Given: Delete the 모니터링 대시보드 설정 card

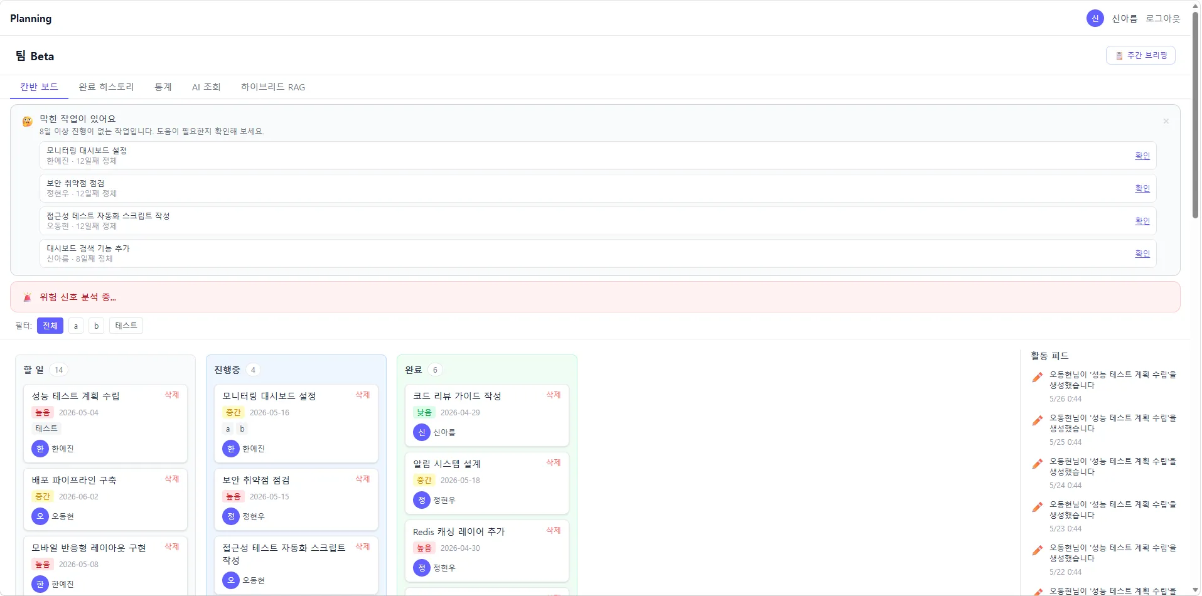Looking at the screenshot, I should [x=363, y=395].
